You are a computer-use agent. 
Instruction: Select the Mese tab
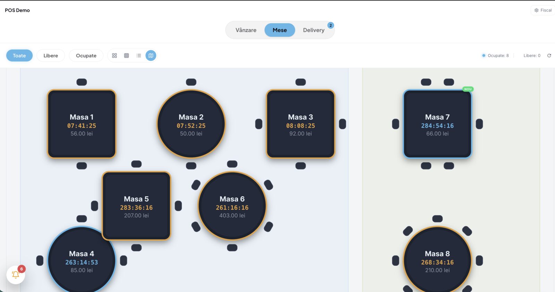click(x=280, y=30)
